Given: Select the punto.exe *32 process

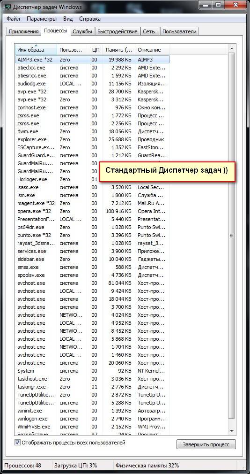Looking at the screenshot, I should coord(92,235).
